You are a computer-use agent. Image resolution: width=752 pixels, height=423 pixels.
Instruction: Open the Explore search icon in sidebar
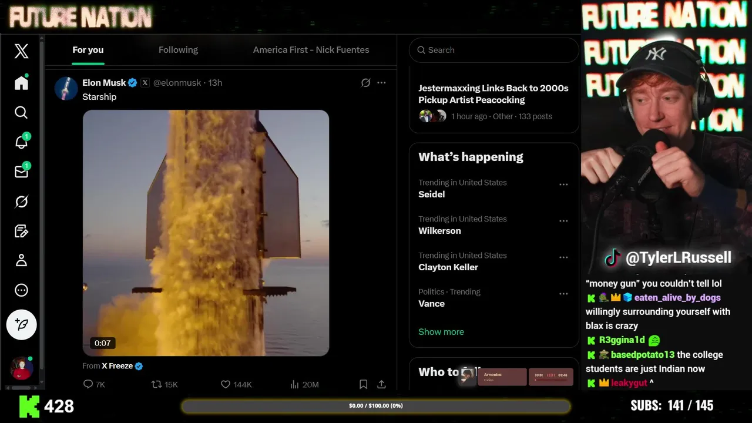coord(21,112)
